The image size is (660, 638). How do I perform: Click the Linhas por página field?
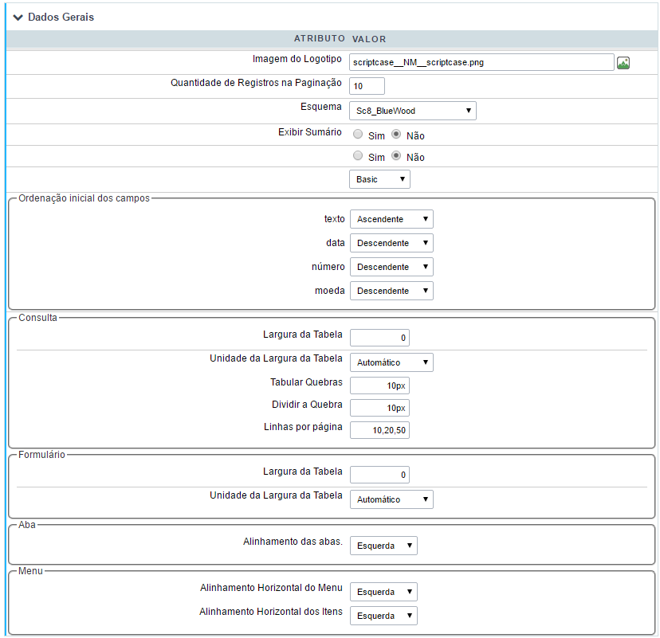point(379,430)
